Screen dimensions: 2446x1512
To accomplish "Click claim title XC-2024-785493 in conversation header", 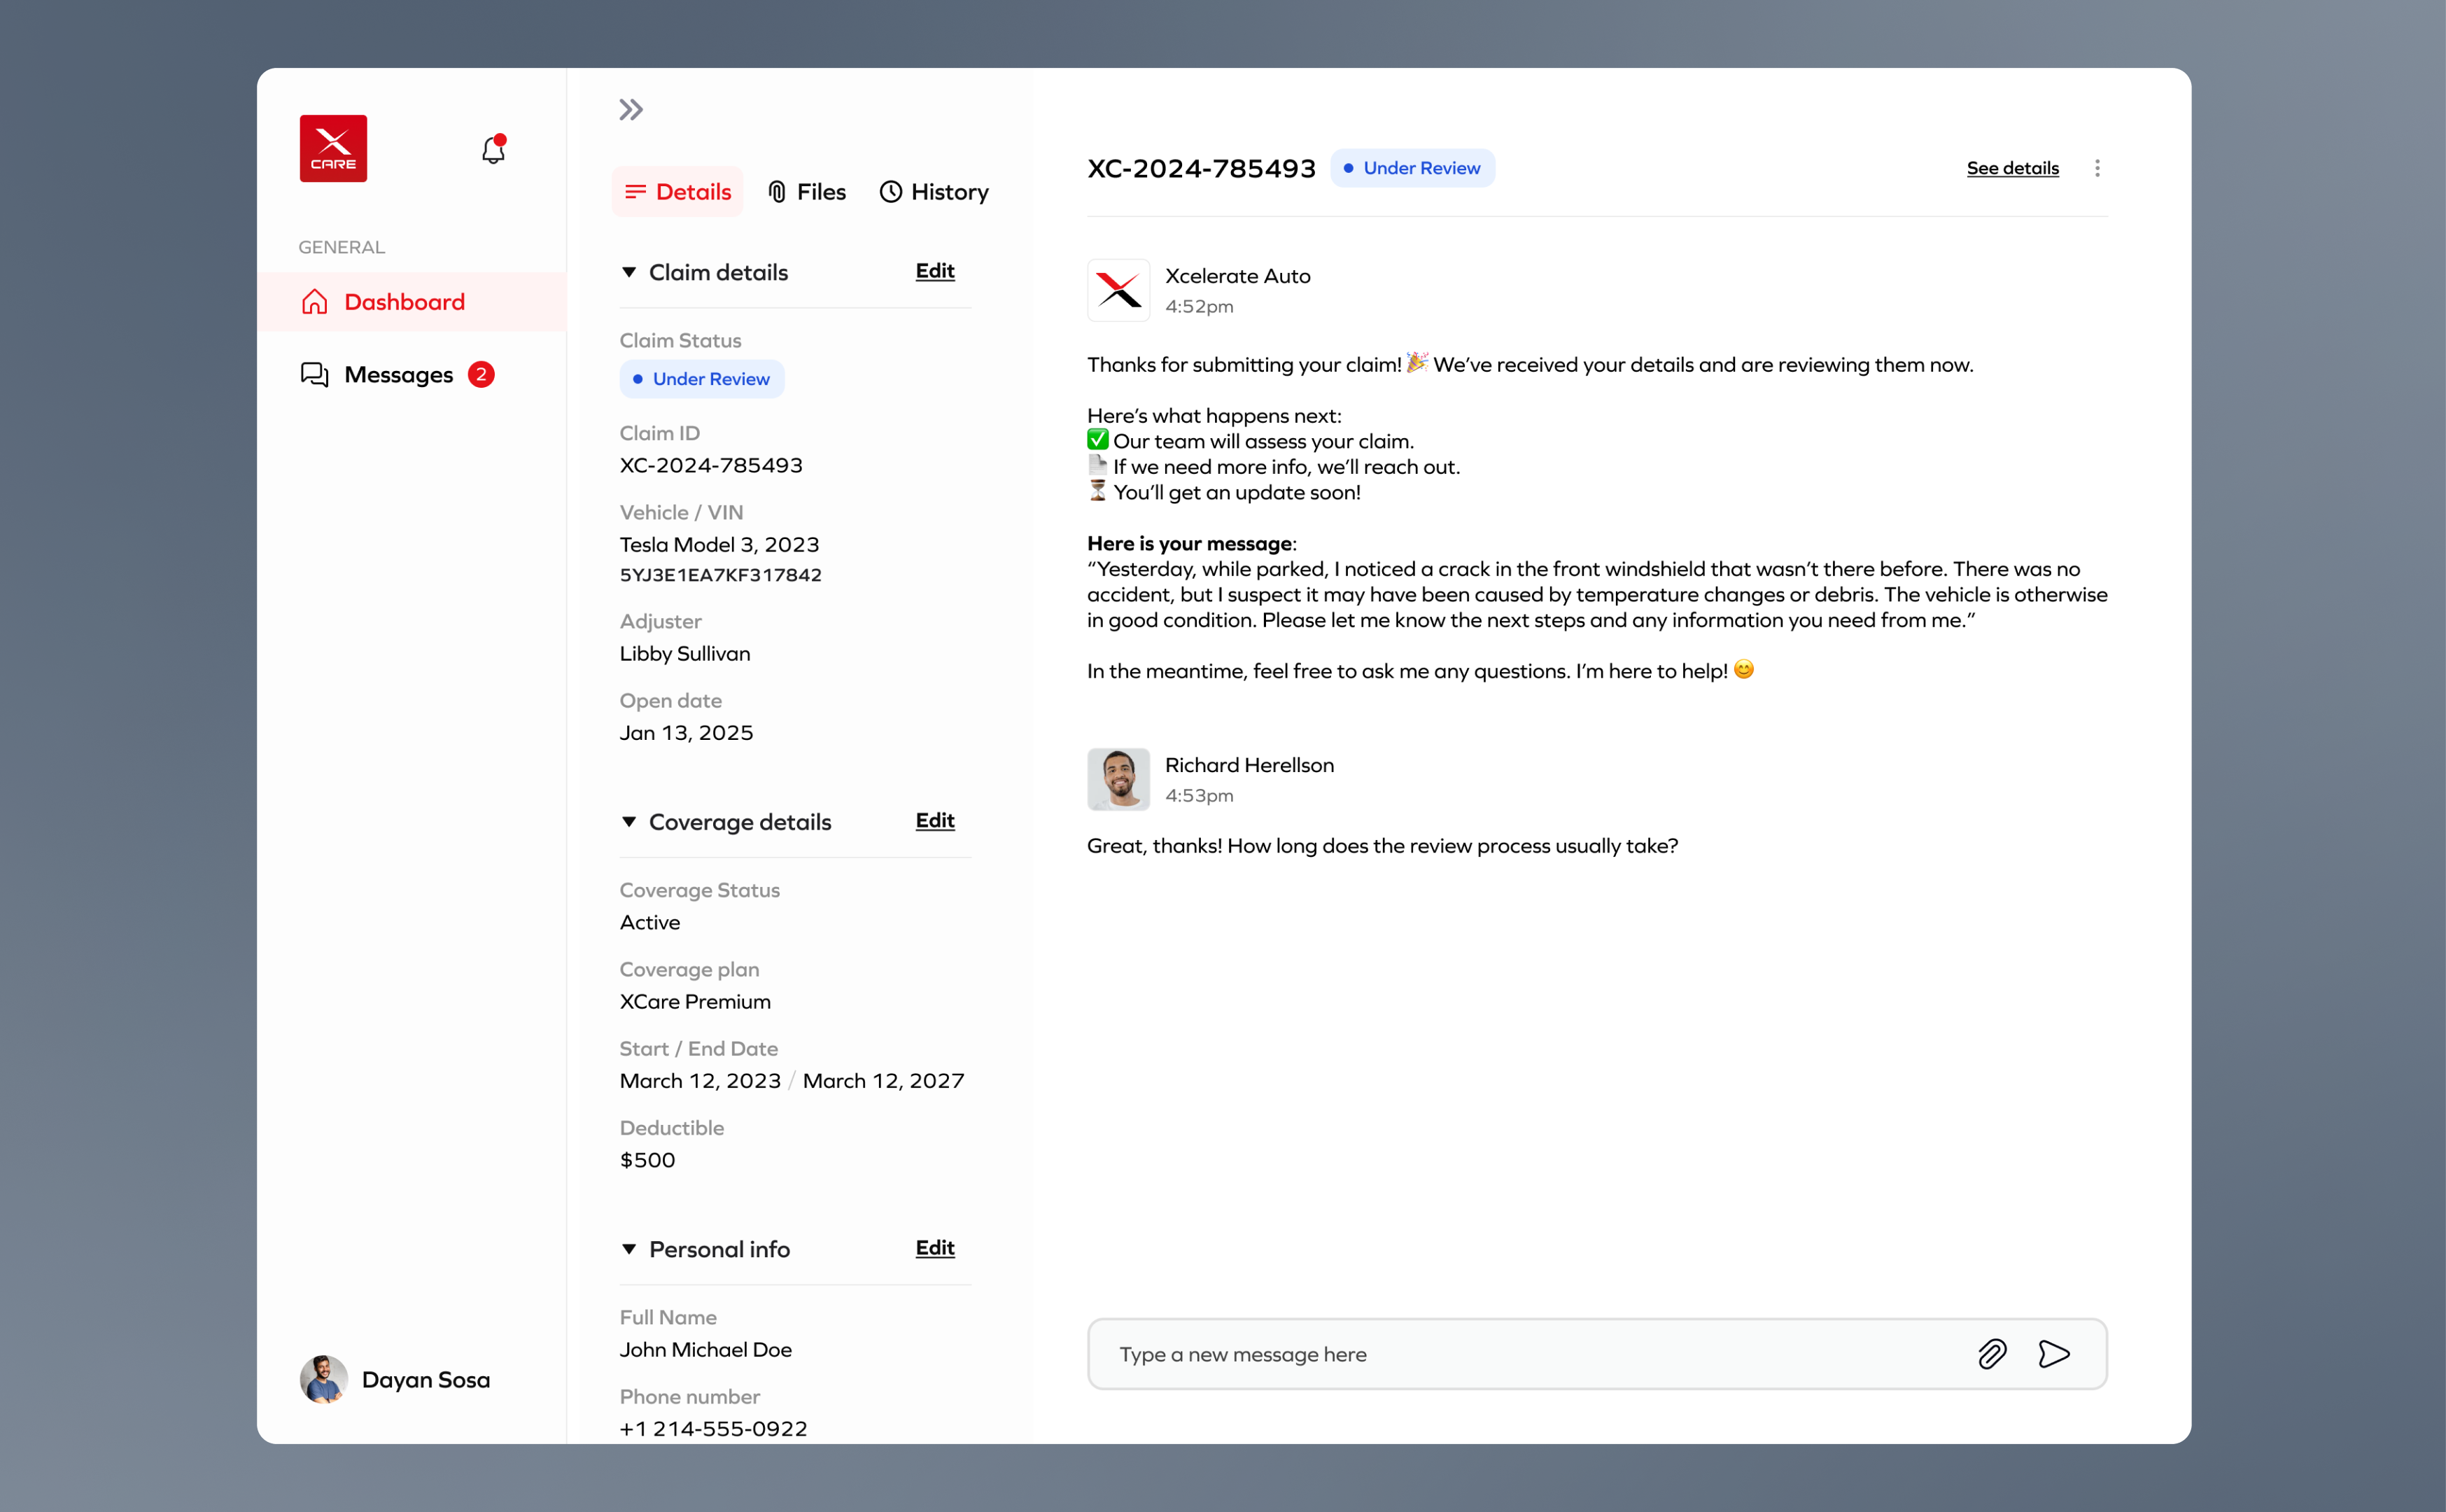I will coord(1202,168).
